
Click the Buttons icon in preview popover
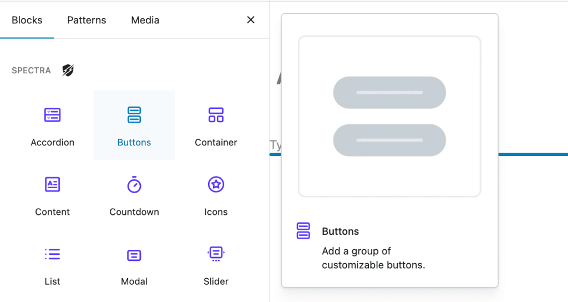pos(303,231)
